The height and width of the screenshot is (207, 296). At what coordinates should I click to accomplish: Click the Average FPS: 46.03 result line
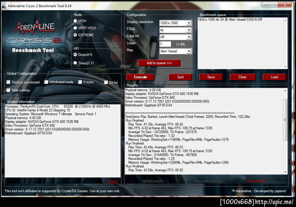coord(155,147)
